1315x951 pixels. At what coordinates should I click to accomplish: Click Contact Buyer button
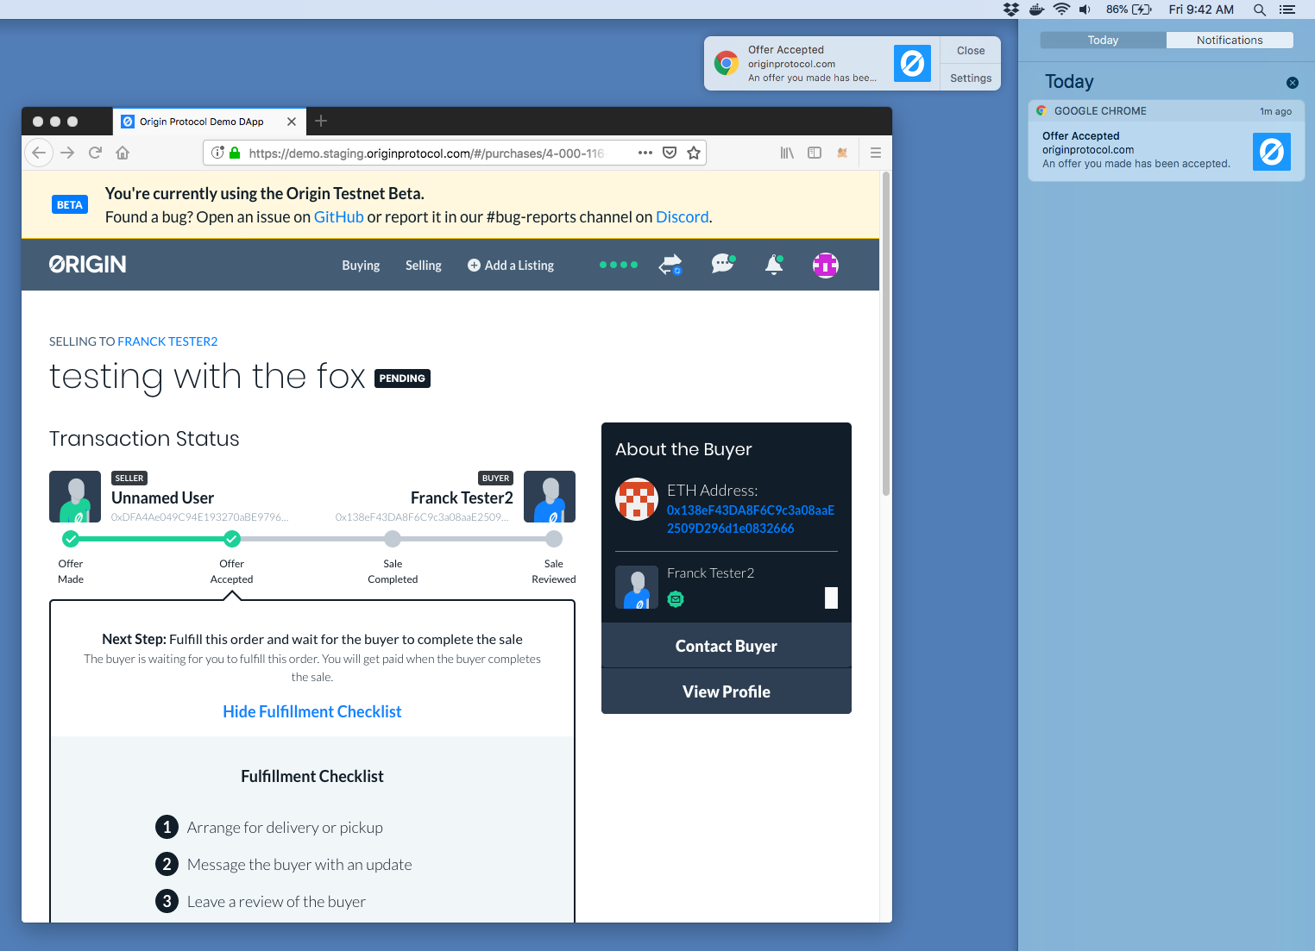(x=727, y=646)
